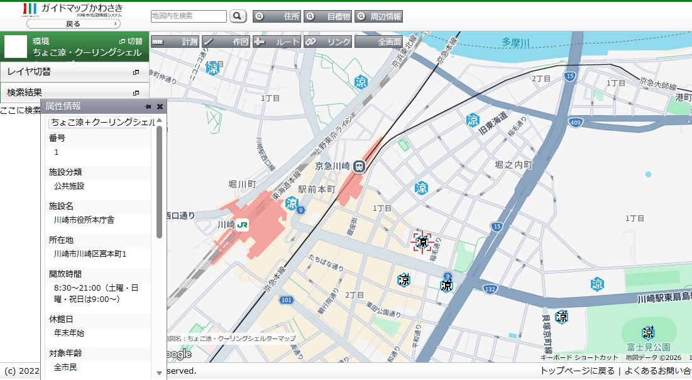This screenshot has width=692, height=380.
Task: Click the 堀之内町 area label
Action: coord(514,165)
